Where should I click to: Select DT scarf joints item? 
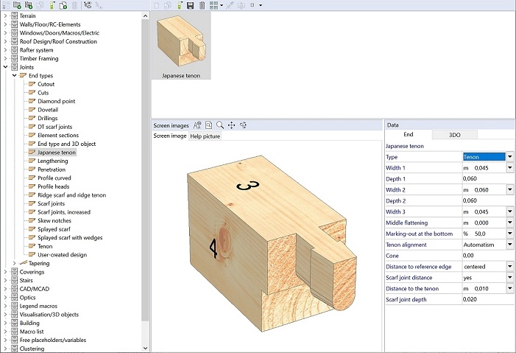pos(54,127)
